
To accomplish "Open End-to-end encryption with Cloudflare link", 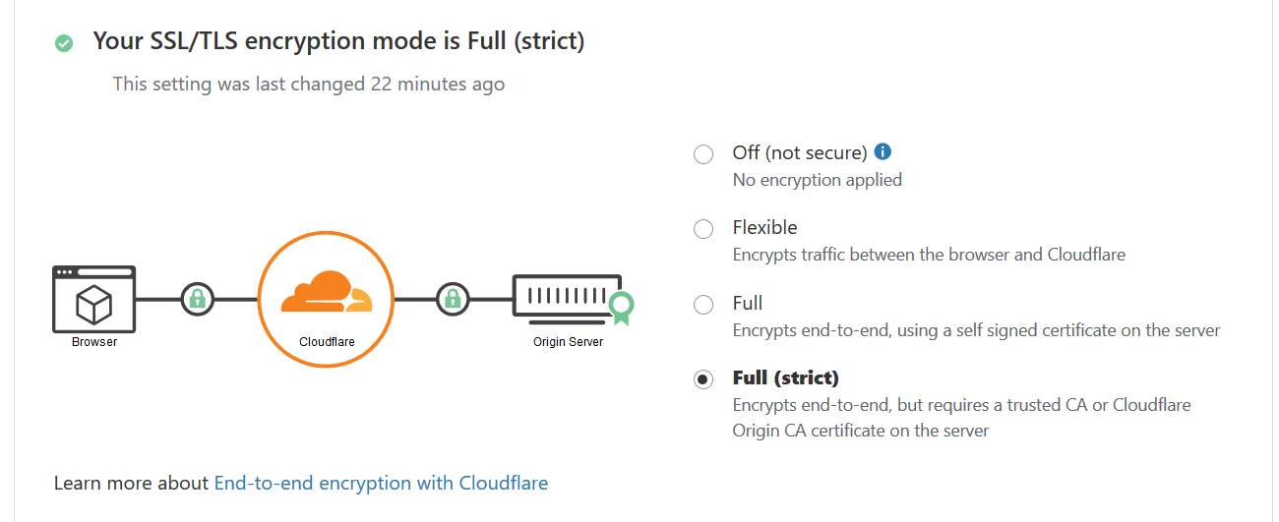I will pos(381,483).
